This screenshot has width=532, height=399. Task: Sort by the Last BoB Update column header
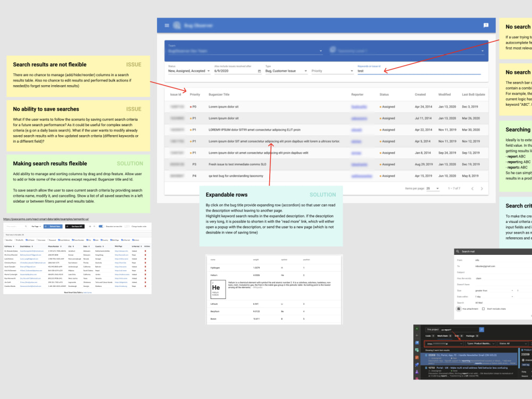click(x=473, y=95)
